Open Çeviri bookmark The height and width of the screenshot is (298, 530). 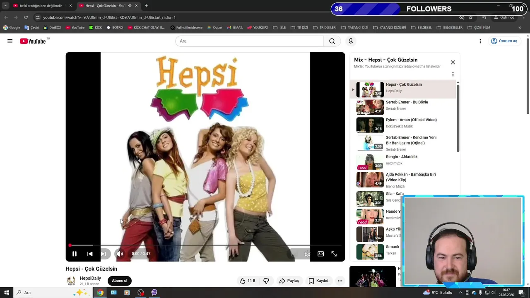pos(31,28)
